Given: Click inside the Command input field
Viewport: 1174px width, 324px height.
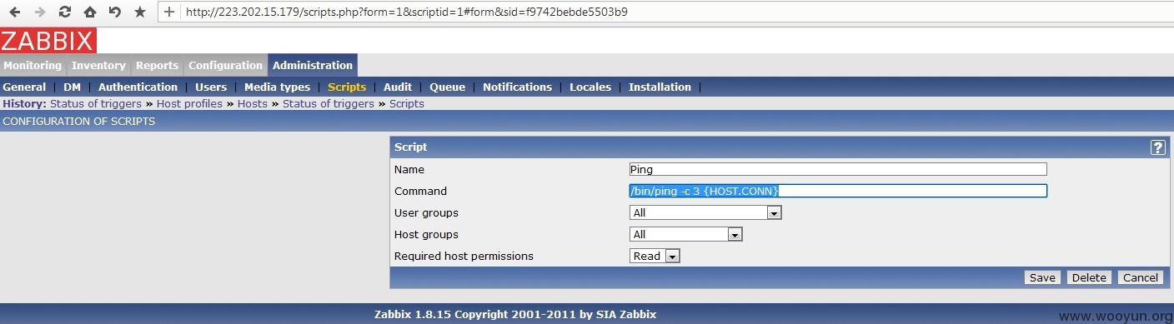Looking at the screenshot, I should tap(838, 191).
